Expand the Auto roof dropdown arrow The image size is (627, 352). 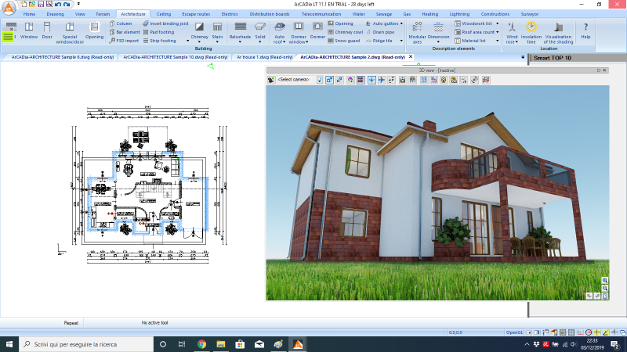pyautogui.click(x=279, y=42)
